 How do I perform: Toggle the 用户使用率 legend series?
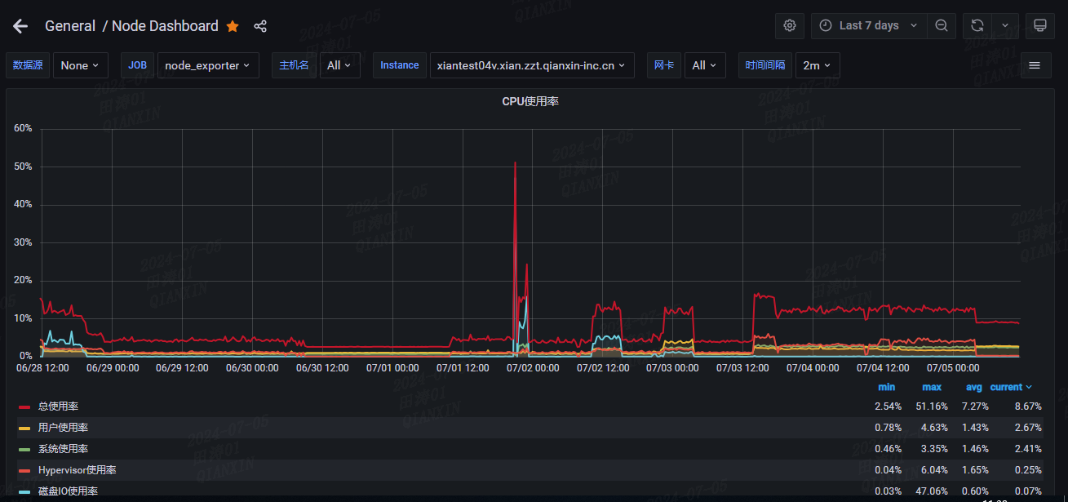pyautogui.click(x=63, y=427)
